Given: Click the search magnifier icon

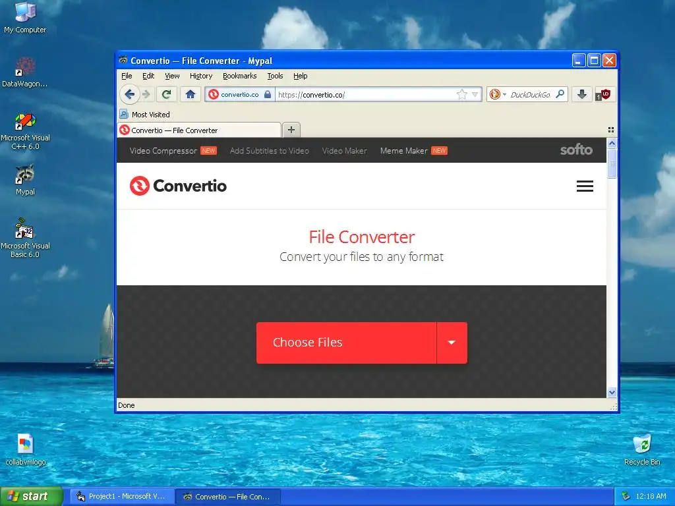Looking at the screenshot, I should coord(560,94).
